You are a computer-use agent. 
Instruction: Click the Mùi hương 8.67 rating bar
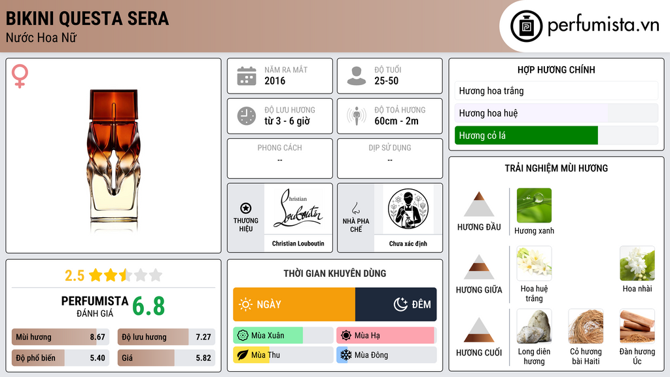[x=60, y=337]
